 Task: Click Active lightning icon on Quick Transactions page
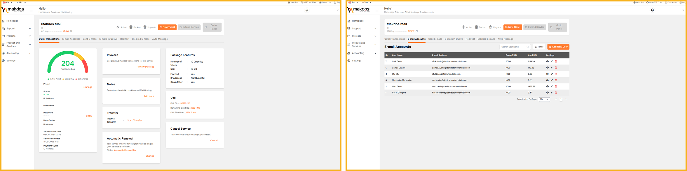[118, 27]
